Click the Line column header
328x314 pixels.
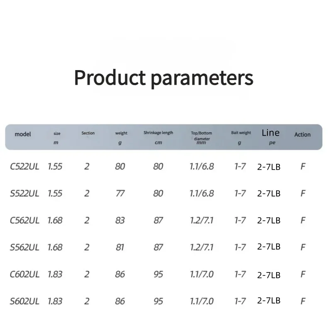pyautogui.click(x=270, y=133)
